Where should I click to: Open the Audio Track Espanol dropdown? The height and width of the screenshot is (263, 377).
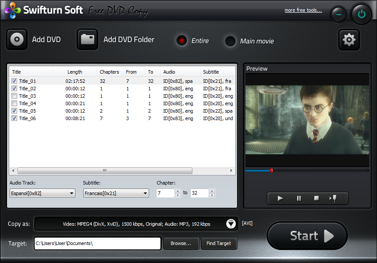tap(43, 193)
